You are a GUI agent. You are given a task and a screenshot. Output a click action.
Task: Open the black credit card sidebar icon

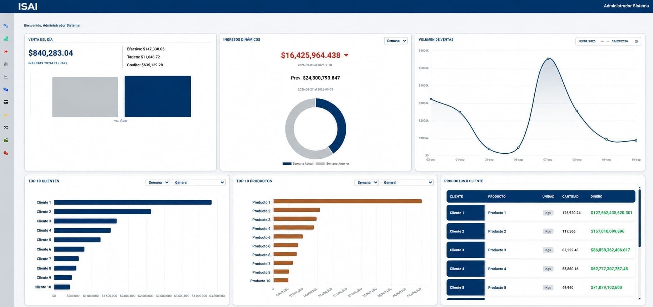coord(6,102)
